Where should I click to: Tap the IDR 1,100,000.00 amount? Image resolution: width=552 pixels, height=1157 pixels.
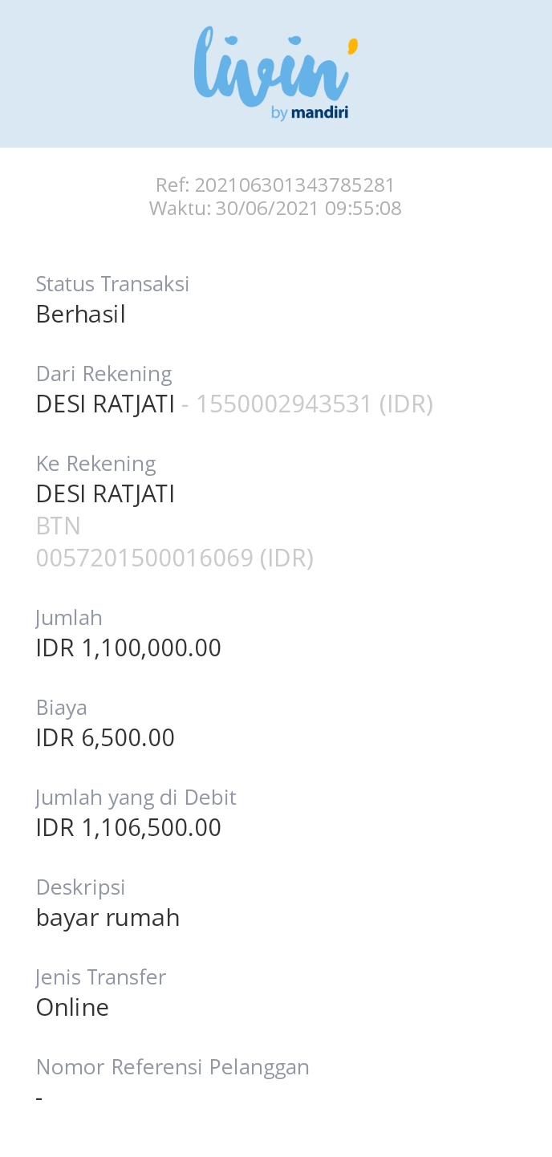pyautogui.click(x=128, y=648)
